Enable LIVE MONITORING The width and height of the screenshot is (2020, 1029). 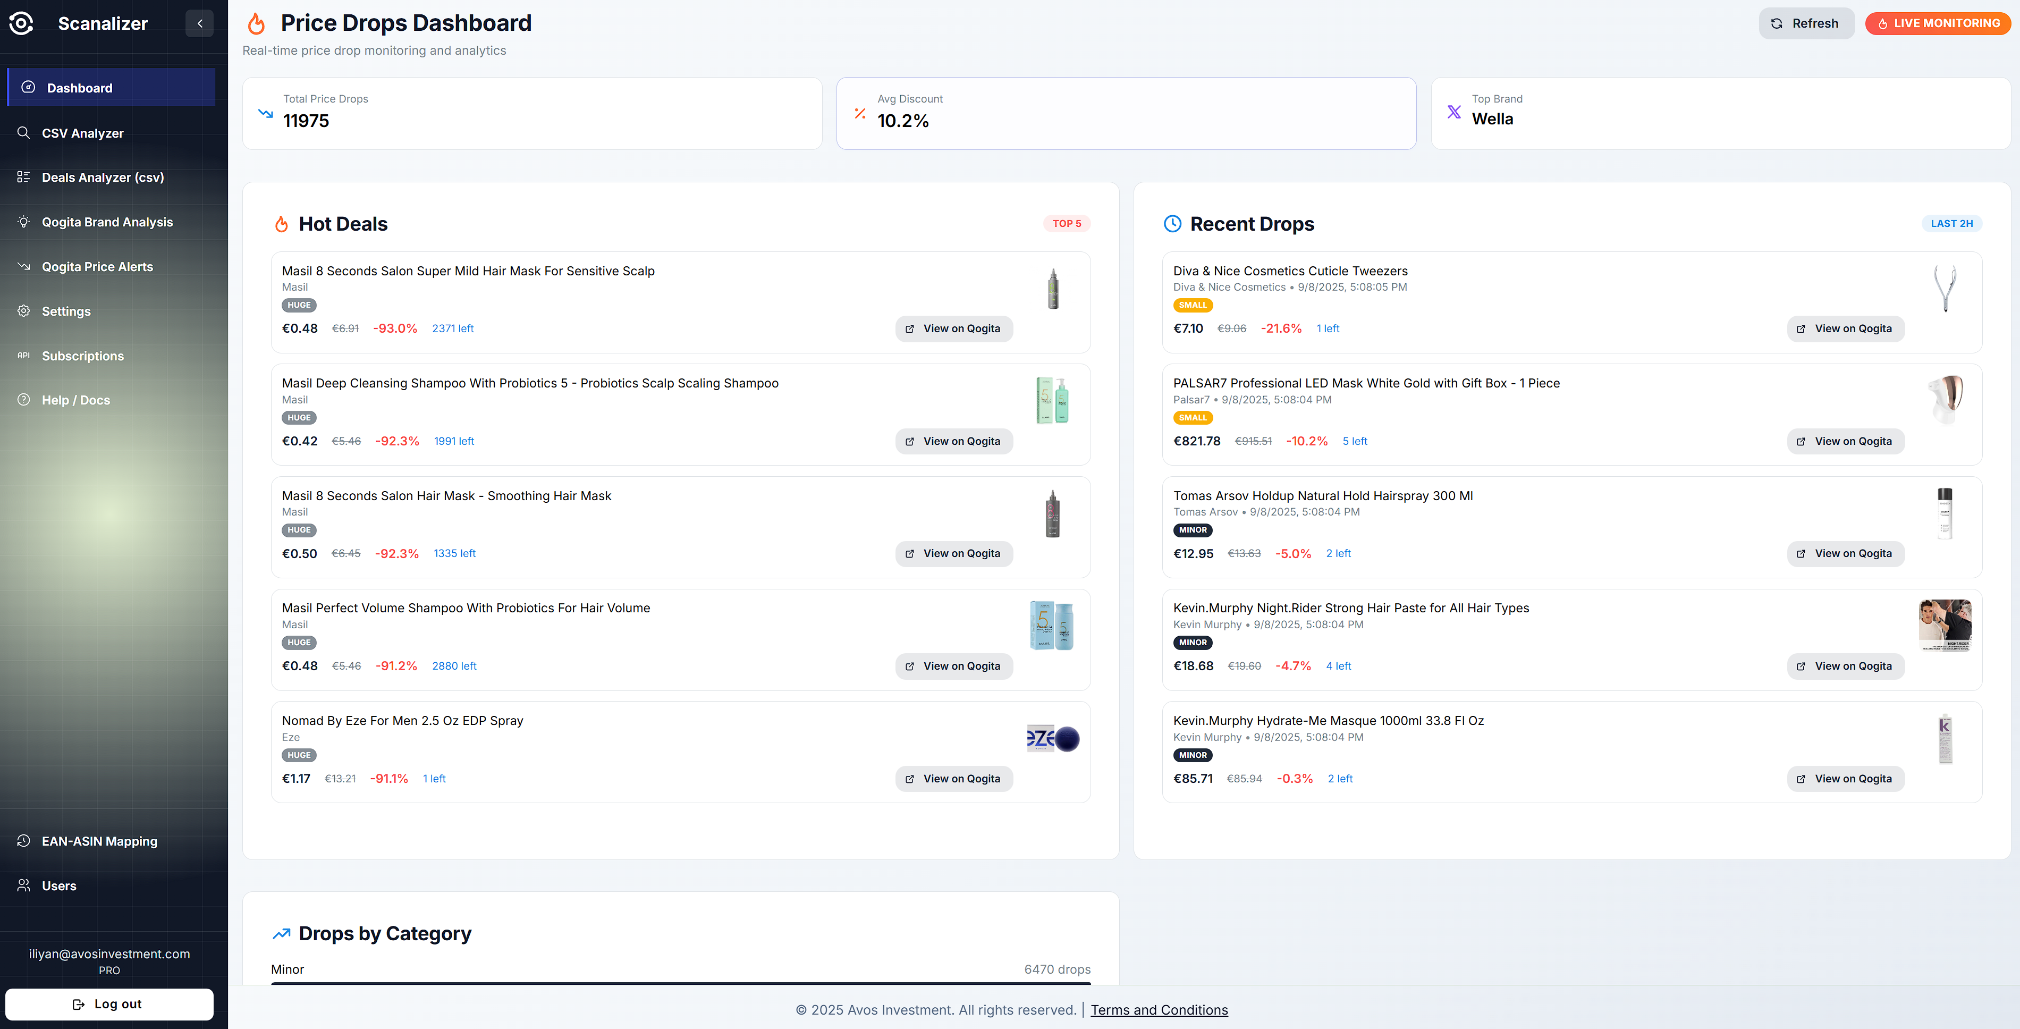(x=1938, y=23)
